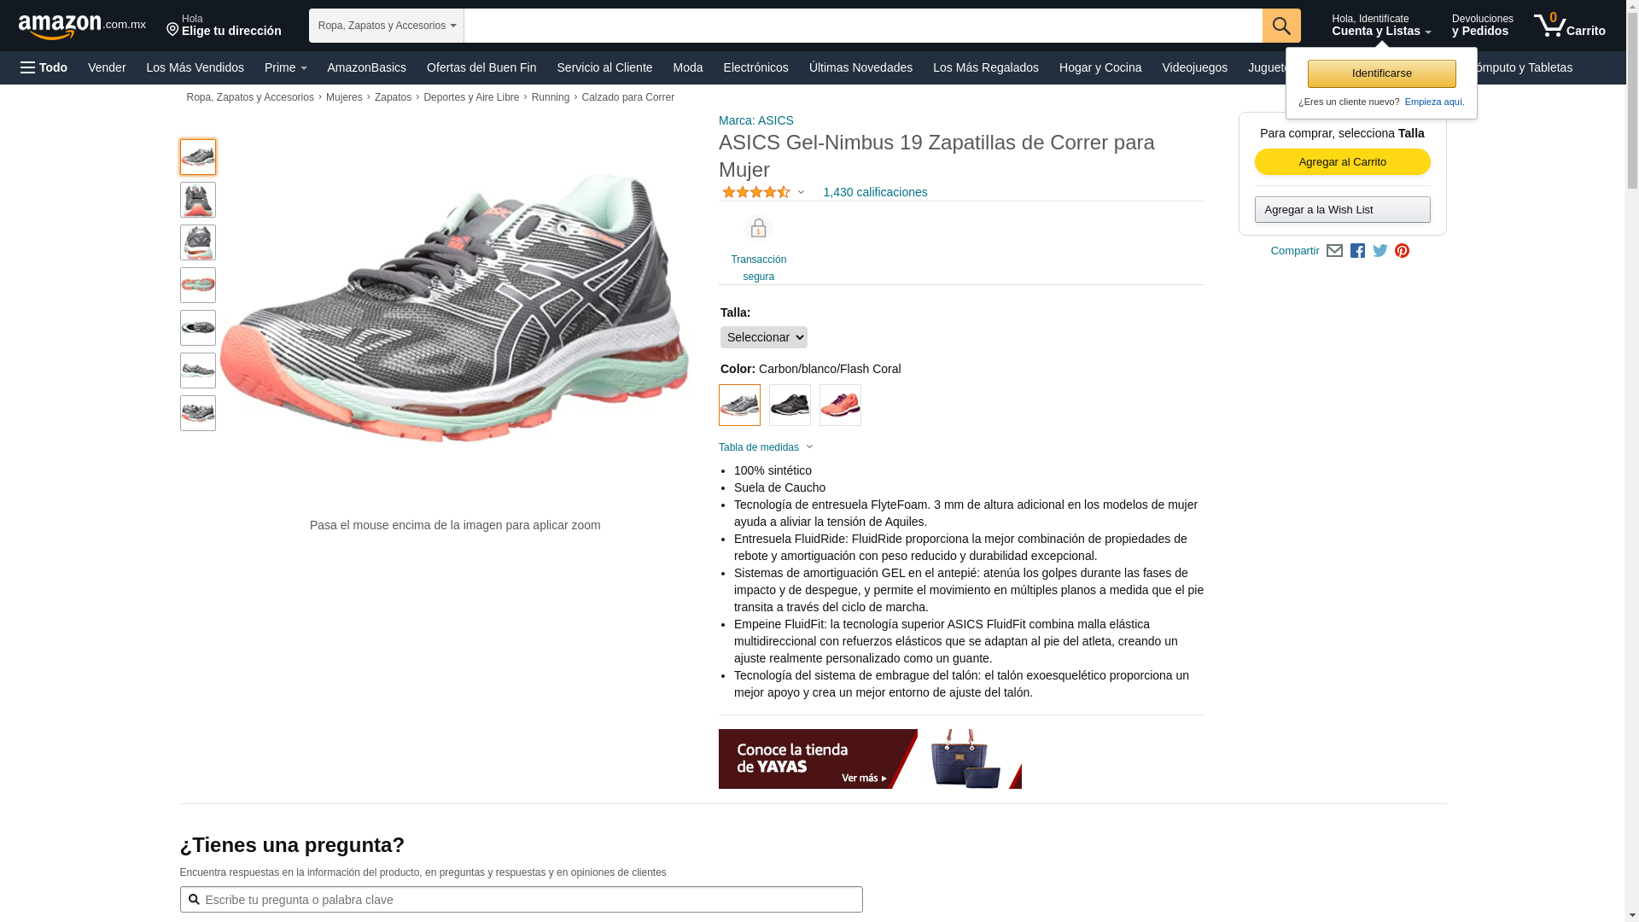Open the Todo hamburger menu
The image size is (1639, 922).
(x=44, y=67)
